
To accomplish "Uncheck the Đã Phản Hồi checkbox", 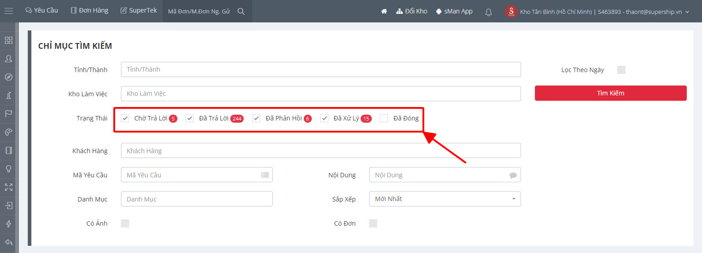I will click(256, 118).
